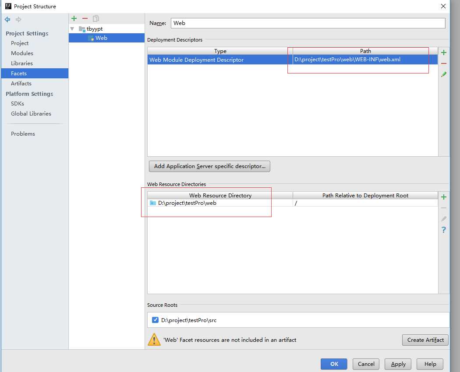Click the IntelliJ icon in the title bar

[x=8, y=6]
